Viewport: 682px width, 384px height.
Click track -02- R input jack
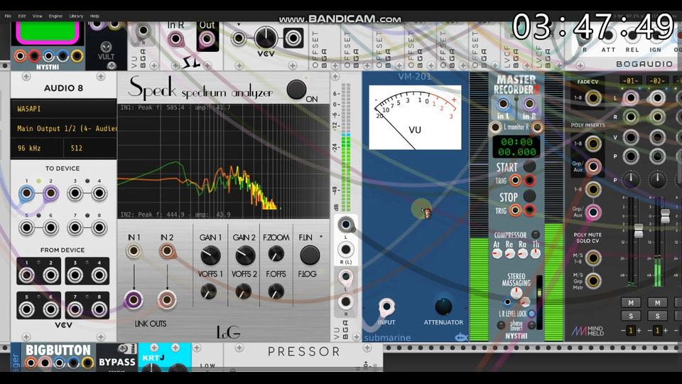657,117
